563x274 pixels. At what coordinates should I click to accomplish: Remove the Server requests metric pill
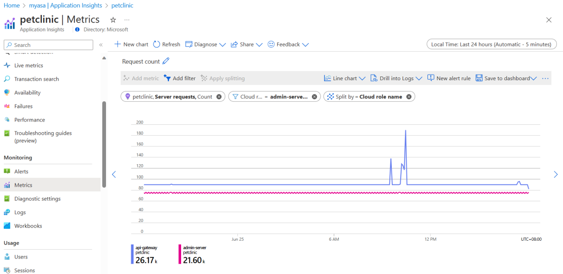pyautogui.click(x=219, y=97)
